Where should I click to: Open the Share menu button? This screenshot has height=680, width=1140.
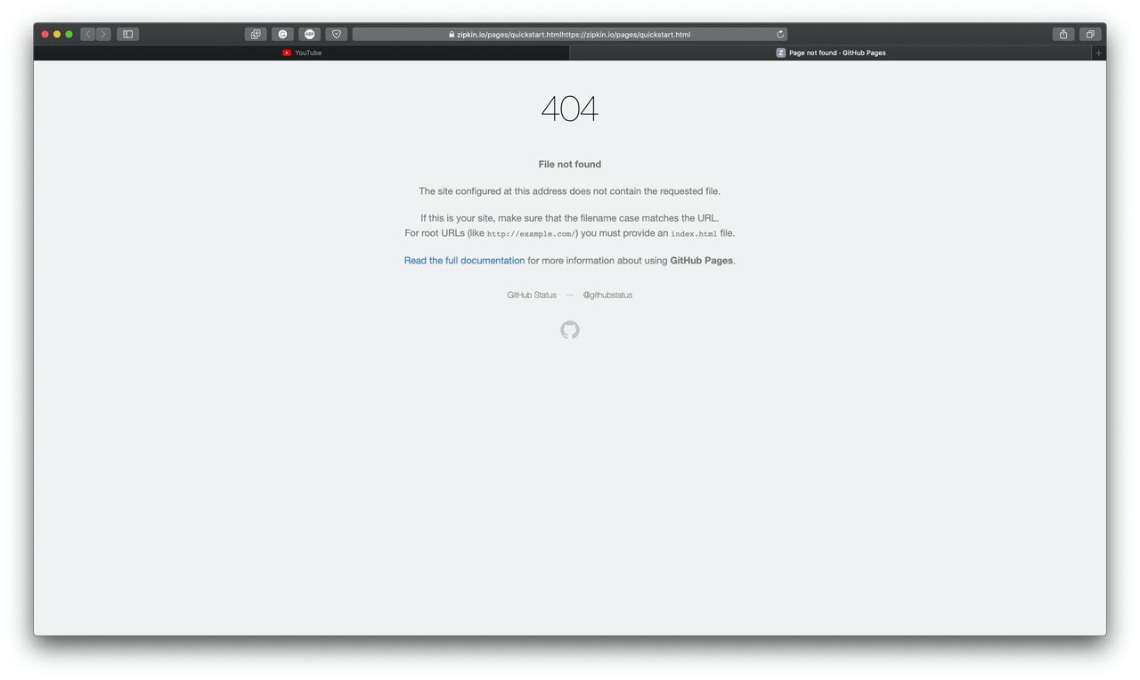coord(1063,34)
